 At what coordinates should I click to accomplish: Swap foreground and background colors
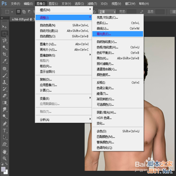click(x=6, y=164)
